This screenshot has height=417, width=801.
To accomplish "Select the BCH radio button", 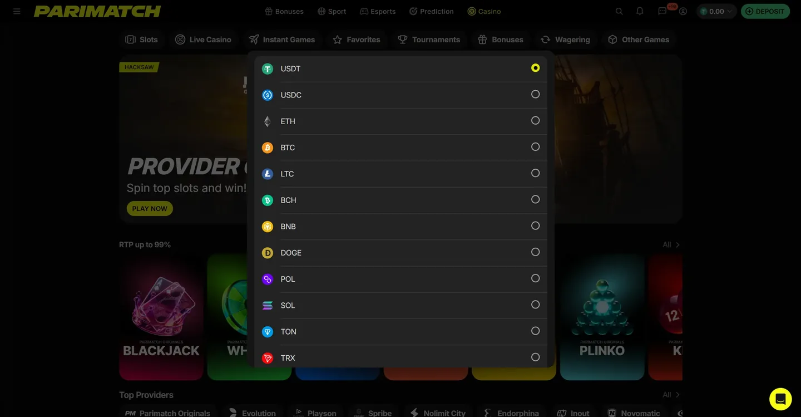I will click(x=536, y=199).
